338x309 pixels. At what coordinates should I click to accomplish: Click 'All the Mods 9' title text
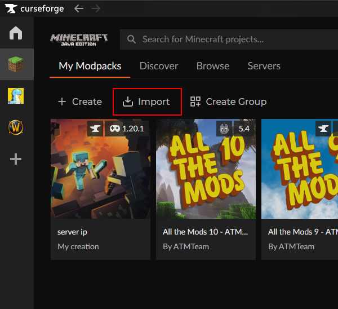(303, 232)
